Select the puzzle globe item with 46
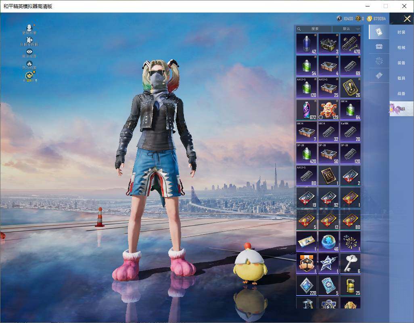 [328, 242]
